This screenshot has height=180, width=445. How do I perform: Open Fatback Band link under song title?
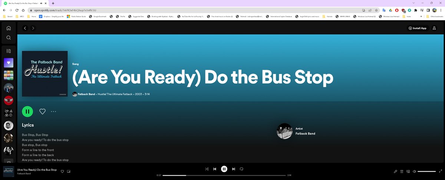(86, 94)
